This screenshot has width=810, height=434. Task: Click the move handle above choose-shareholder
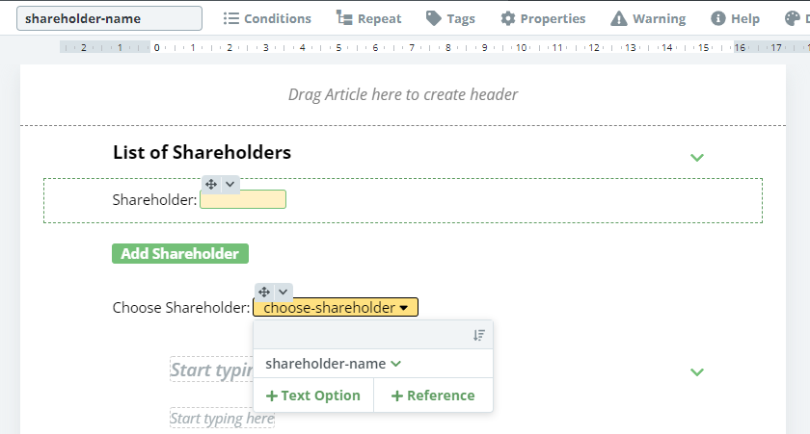[264, 292]
